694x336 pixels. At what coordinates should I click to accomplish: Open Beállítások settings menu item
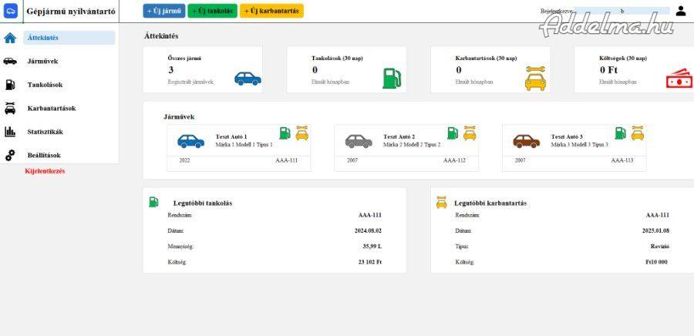44,155
